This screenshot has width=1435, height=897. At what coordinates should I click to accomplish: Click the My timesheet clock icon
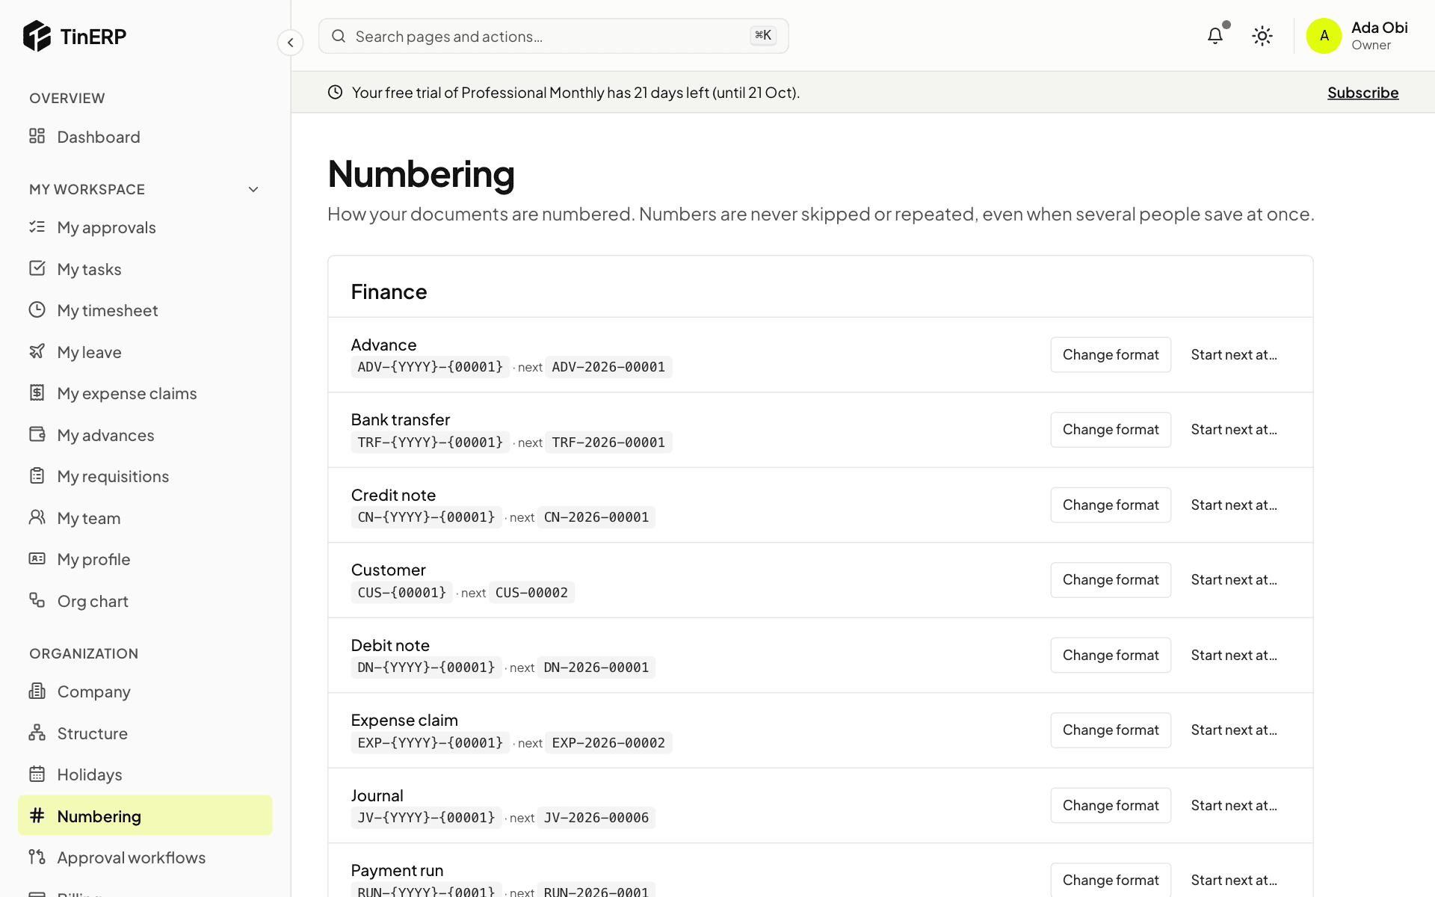click(x=37, y=309)
